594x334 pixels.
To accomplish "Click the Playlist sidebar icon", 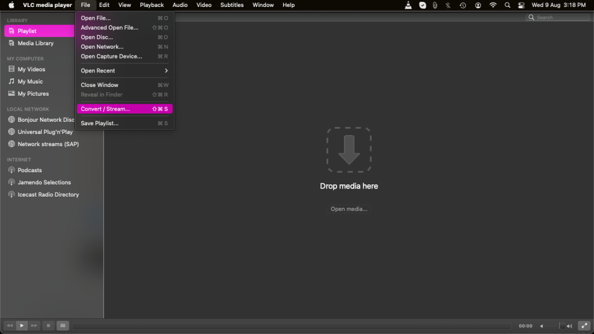I will [x=12, y=31].
